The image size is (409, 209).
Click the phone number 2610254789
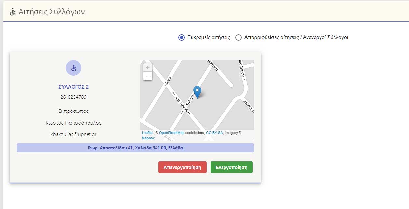pos(74,97)
